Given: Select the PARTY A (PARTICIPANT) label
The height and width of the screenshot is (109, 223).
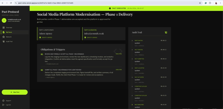Looking at the screenshot, I should point(46,30).
